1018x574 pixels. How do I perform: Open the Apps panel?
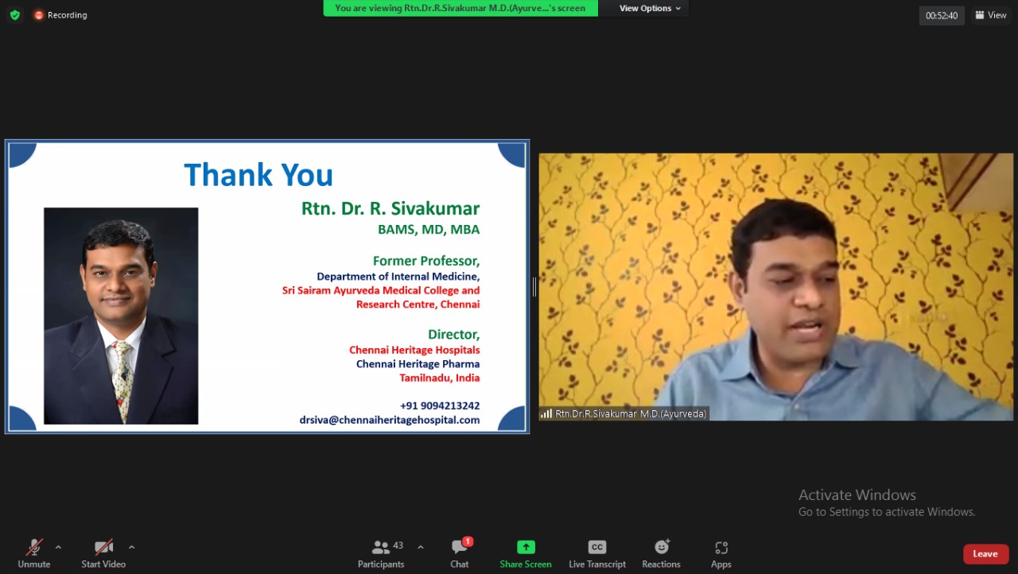721,554
